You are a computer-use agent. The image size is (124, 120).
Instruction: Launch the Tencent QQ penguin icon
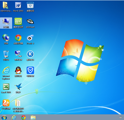[18, 72]
